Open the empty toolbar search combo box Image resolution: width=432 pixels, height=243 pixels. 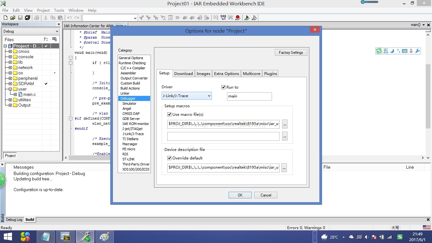110,18
